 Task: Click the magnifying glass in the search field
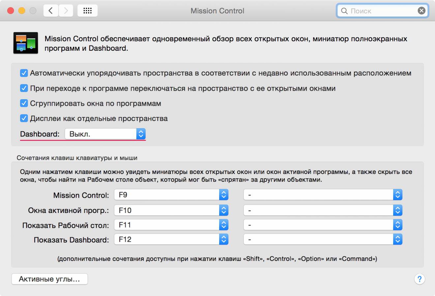point(344,11)
